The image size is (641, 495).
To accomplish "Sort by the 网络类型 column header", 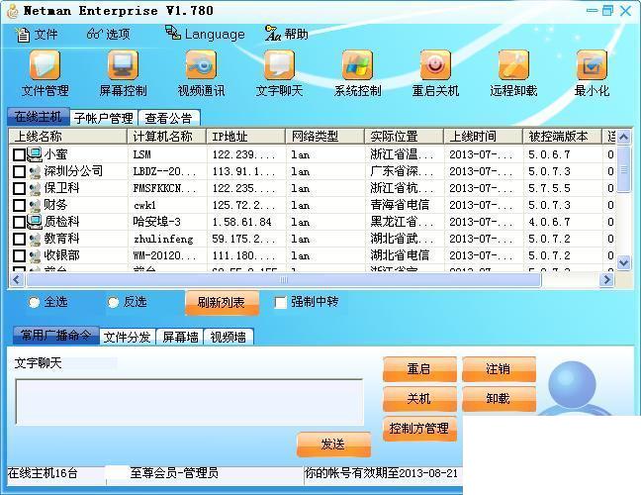I will (x=325, y=137).
